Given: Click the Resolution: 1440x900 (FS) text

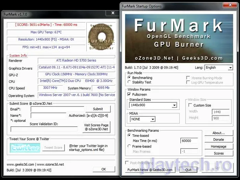Looking at the screenshot, I should click(46, 39).
